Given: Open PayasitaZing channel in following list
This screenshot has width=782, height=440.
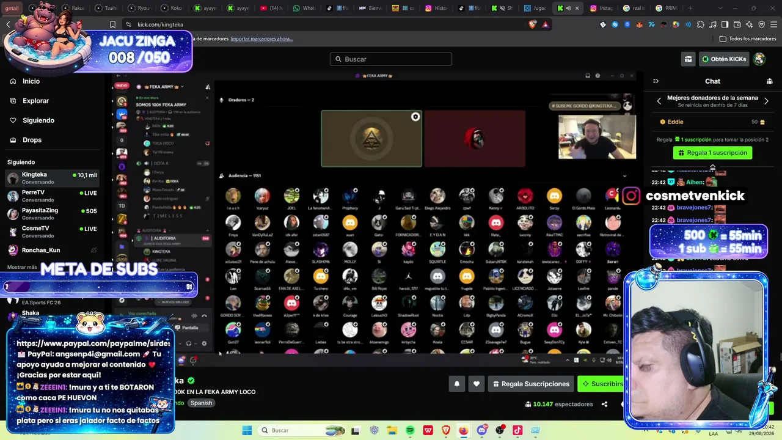Looking at the screenshot, I should point(52,214).
